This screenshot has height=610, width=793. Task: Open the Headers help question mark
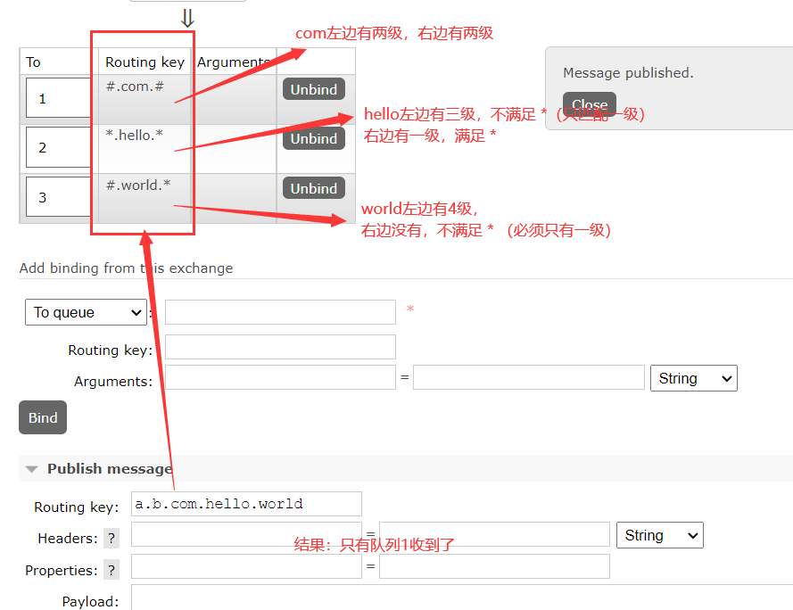tap(112, 538)
